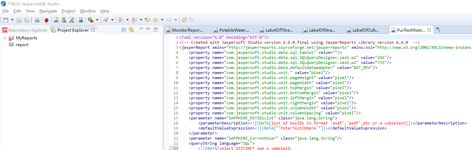Click the binary 010 toolbar icon
Screen dimensions: 472x150
click(x=37, y=20)
